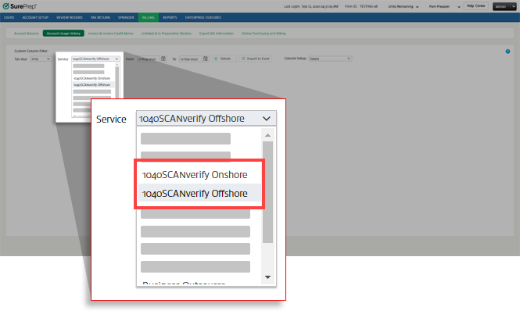
Task: Open the TAX RETURN menu
Action: tap(100, 17)
